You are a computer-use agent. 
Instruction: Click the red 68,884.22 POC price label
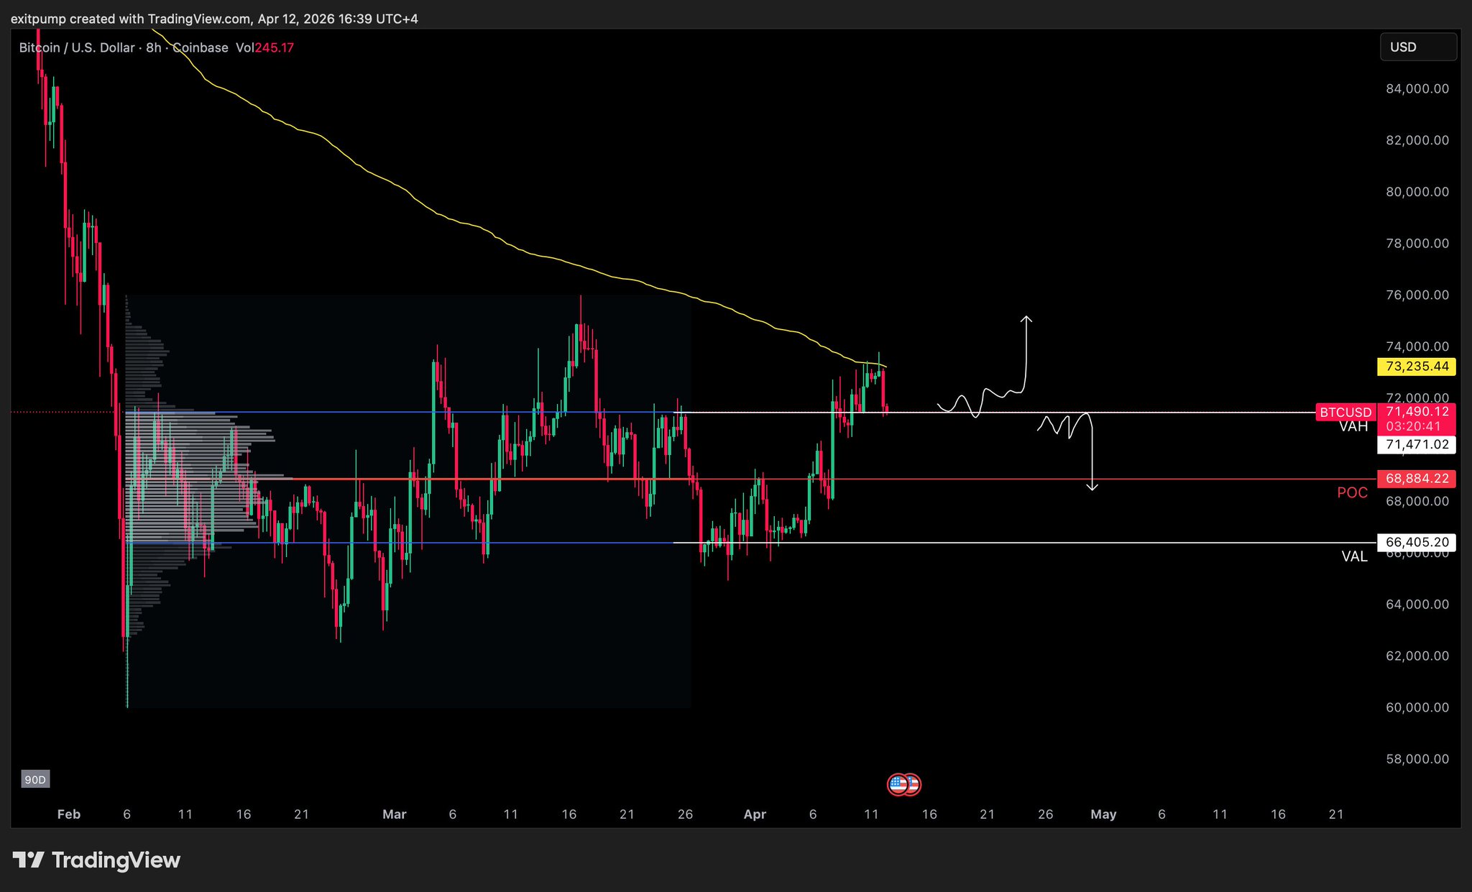coord(1417,479)
